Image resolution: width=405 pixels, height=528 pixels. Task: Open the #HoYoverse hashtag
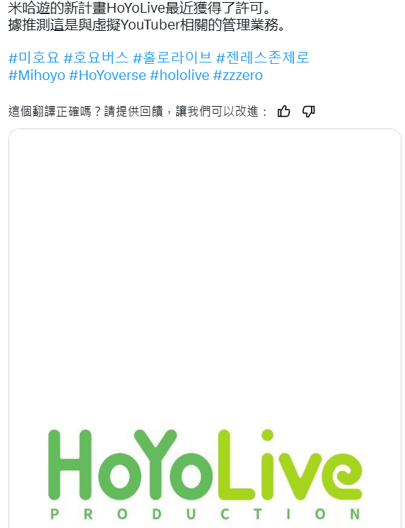107,75
